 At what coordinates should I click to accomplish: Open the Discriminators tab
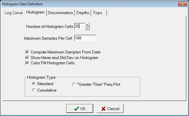point(60,13)
